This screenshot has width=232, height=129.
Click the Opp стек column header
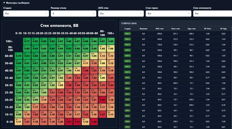click(192, 29)
